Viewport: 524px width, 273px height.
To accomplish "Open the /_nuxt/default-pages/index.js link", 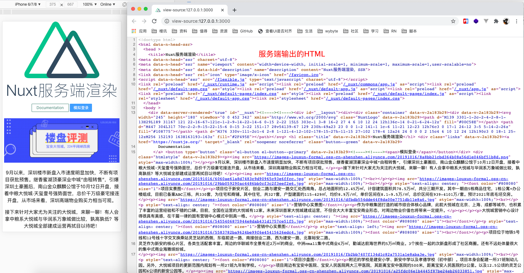I will pos(409,94).
